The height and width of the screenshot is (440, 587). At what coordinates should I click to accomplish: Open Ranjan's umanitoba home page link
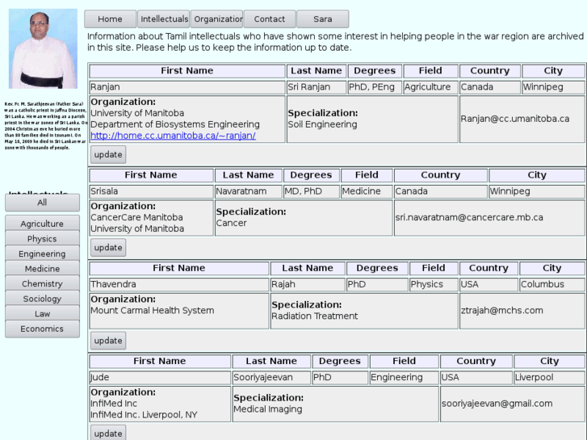[173, 136]
